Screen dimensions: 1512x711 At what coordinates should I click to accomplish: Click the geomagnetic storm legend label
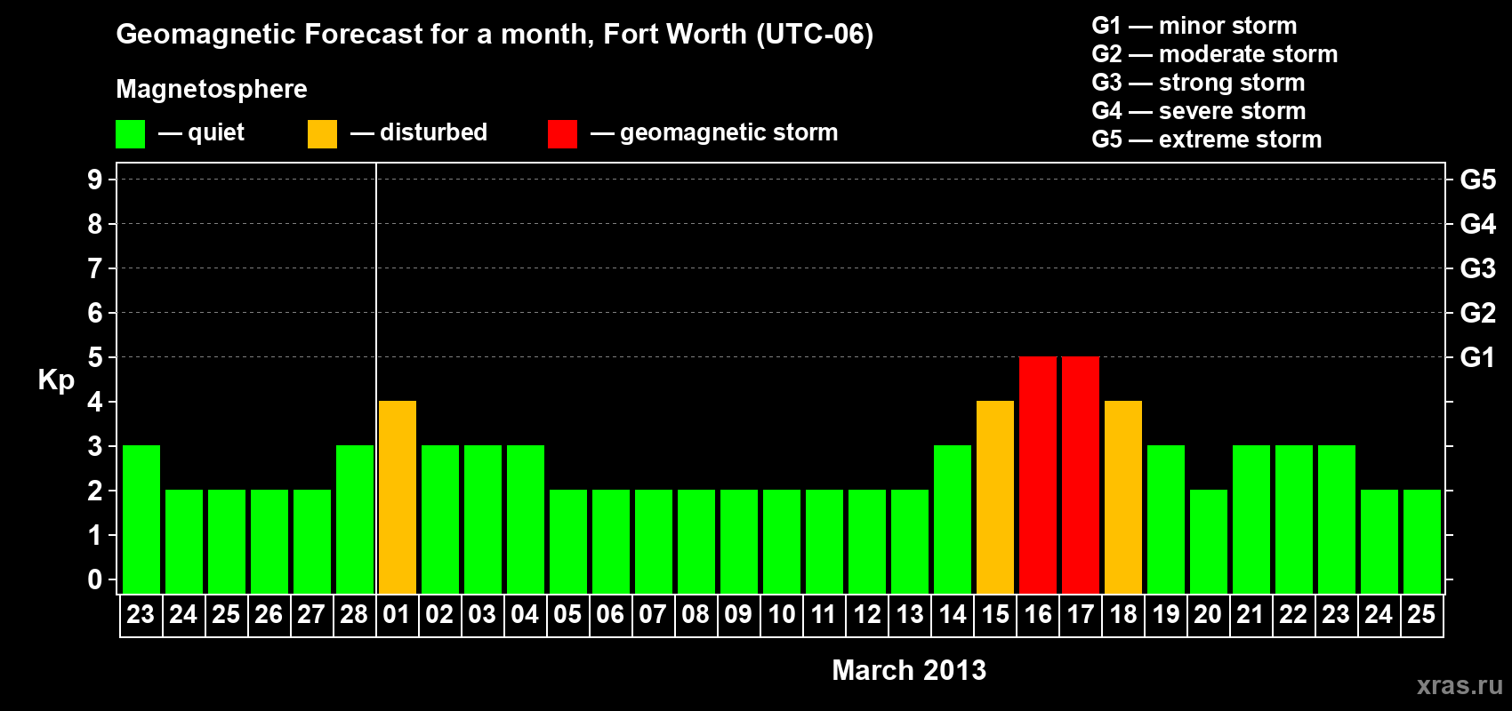tap(729, 132)
